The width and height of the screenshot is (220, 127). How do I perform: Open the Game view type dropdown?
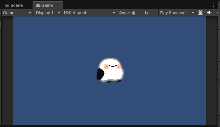pos(17,13)
